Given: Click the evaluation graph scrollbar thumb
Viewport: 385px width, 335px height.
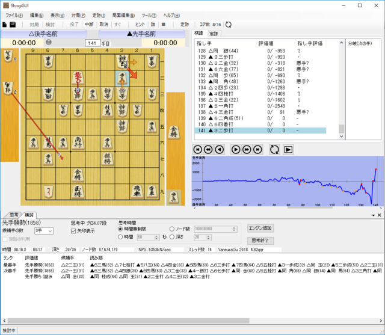Looking at the screenshot, I should coord(310,207).
